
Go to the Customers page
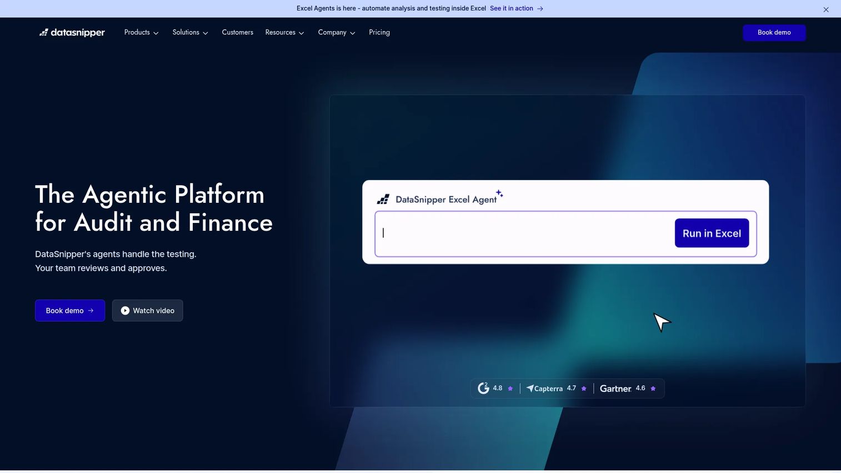point(238,33)
